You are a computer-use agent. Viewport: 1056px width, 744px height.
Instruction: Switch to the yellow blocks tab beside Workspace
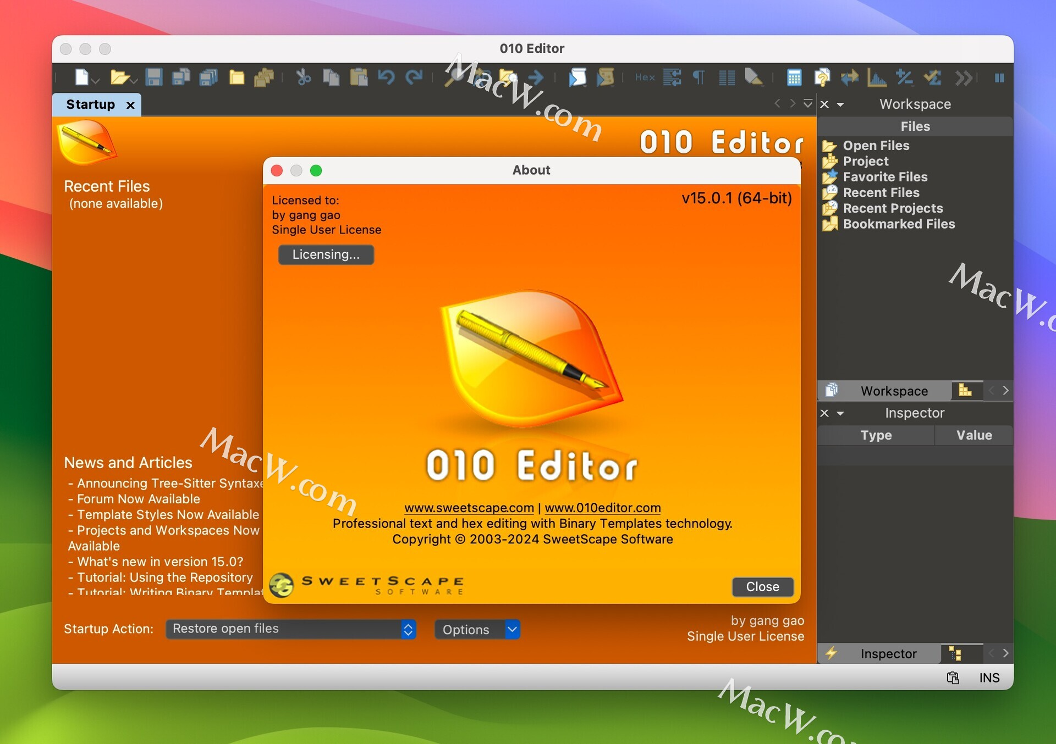point(965,390)
